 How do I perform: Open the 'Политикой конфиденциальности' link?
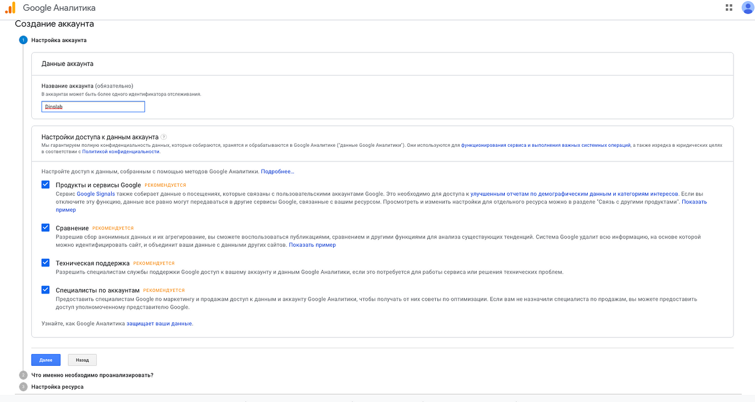click(121, 152)
